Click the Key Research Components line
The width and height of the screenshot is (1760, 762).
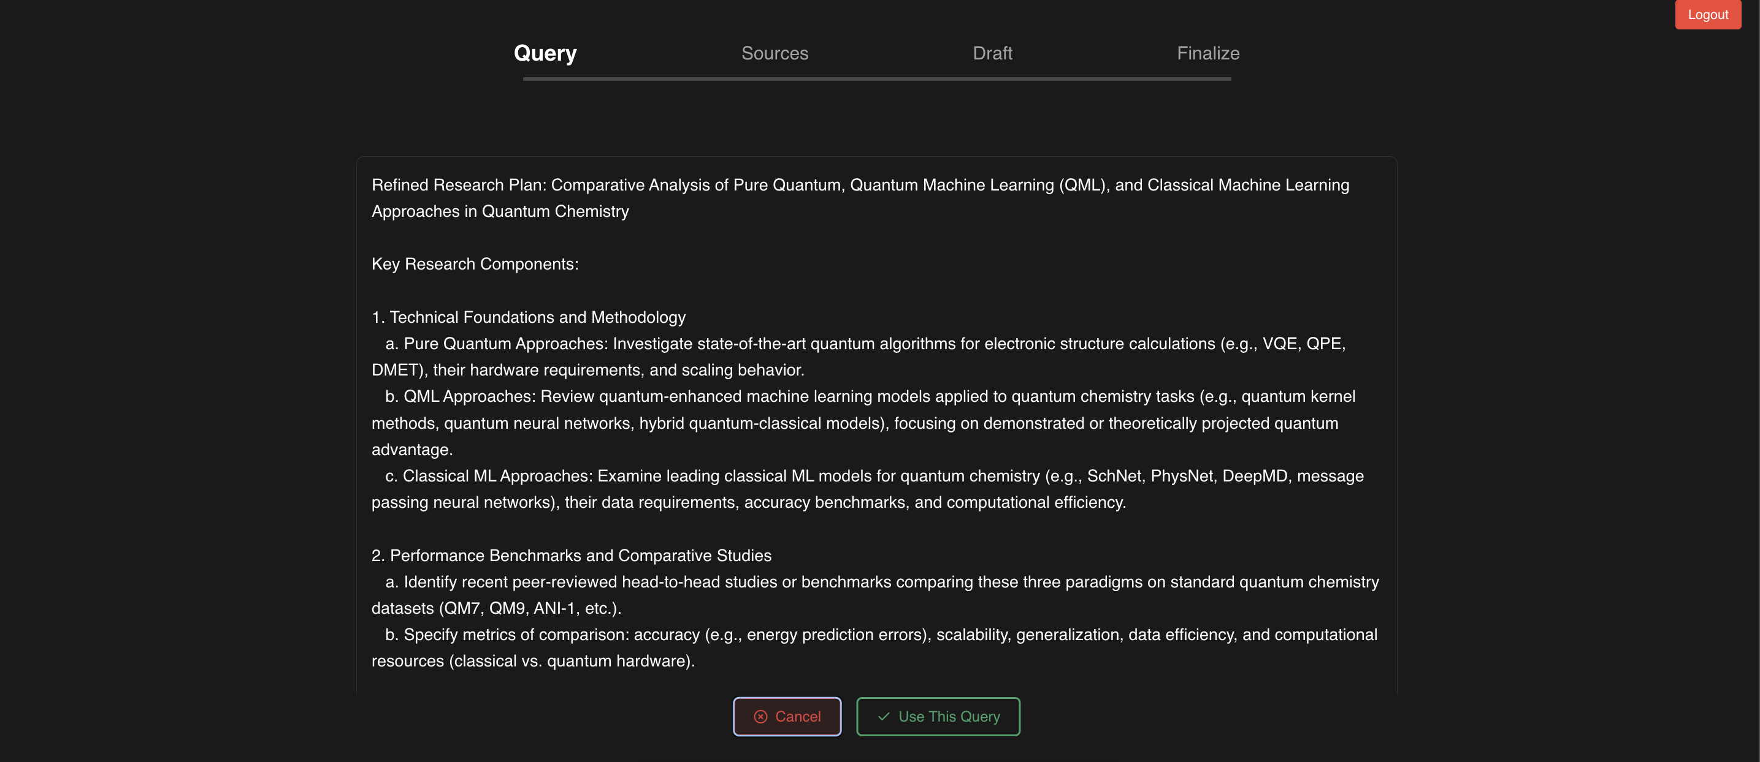(x=474, y=264)
